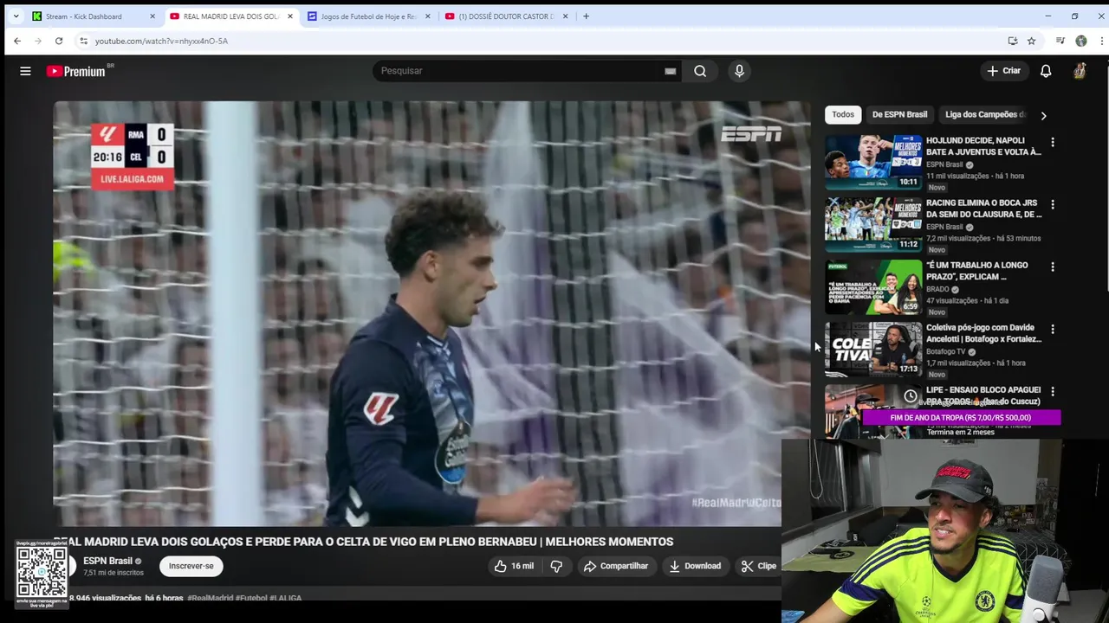Select the De ESPN Brasil chip
Screen dimensions: 1109x623
pyautogui.click(x=899, y=114)
